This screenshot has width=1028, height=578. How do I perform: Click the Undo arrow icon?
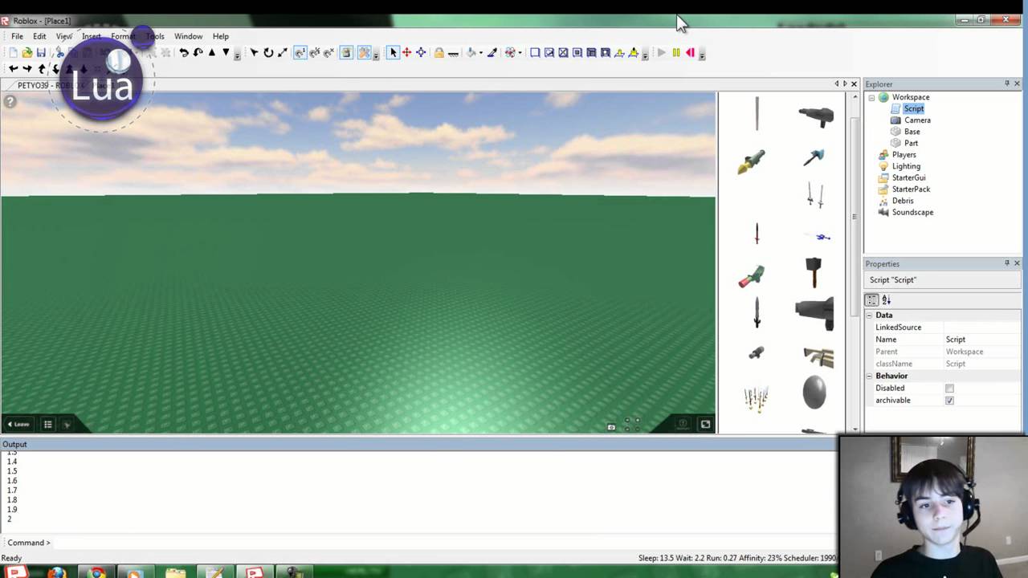(x=184, y=53)
